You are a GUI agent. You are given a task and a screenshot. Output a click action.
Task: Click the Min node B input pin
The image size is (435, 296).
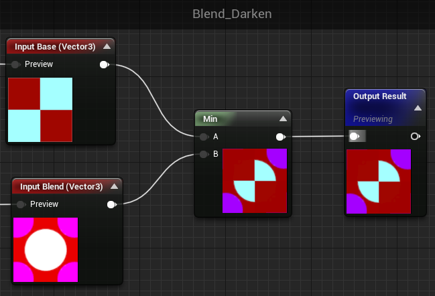[204, 154]
